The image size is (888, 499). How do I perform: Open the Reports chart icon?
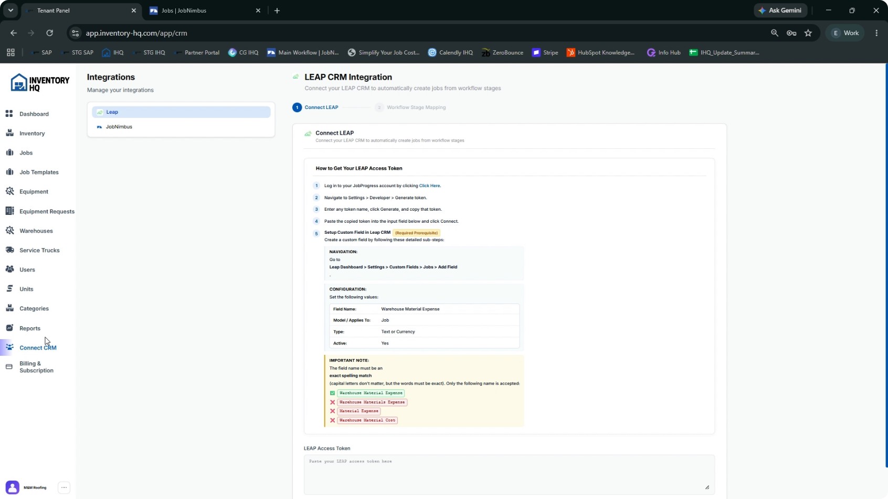[9, 328]
